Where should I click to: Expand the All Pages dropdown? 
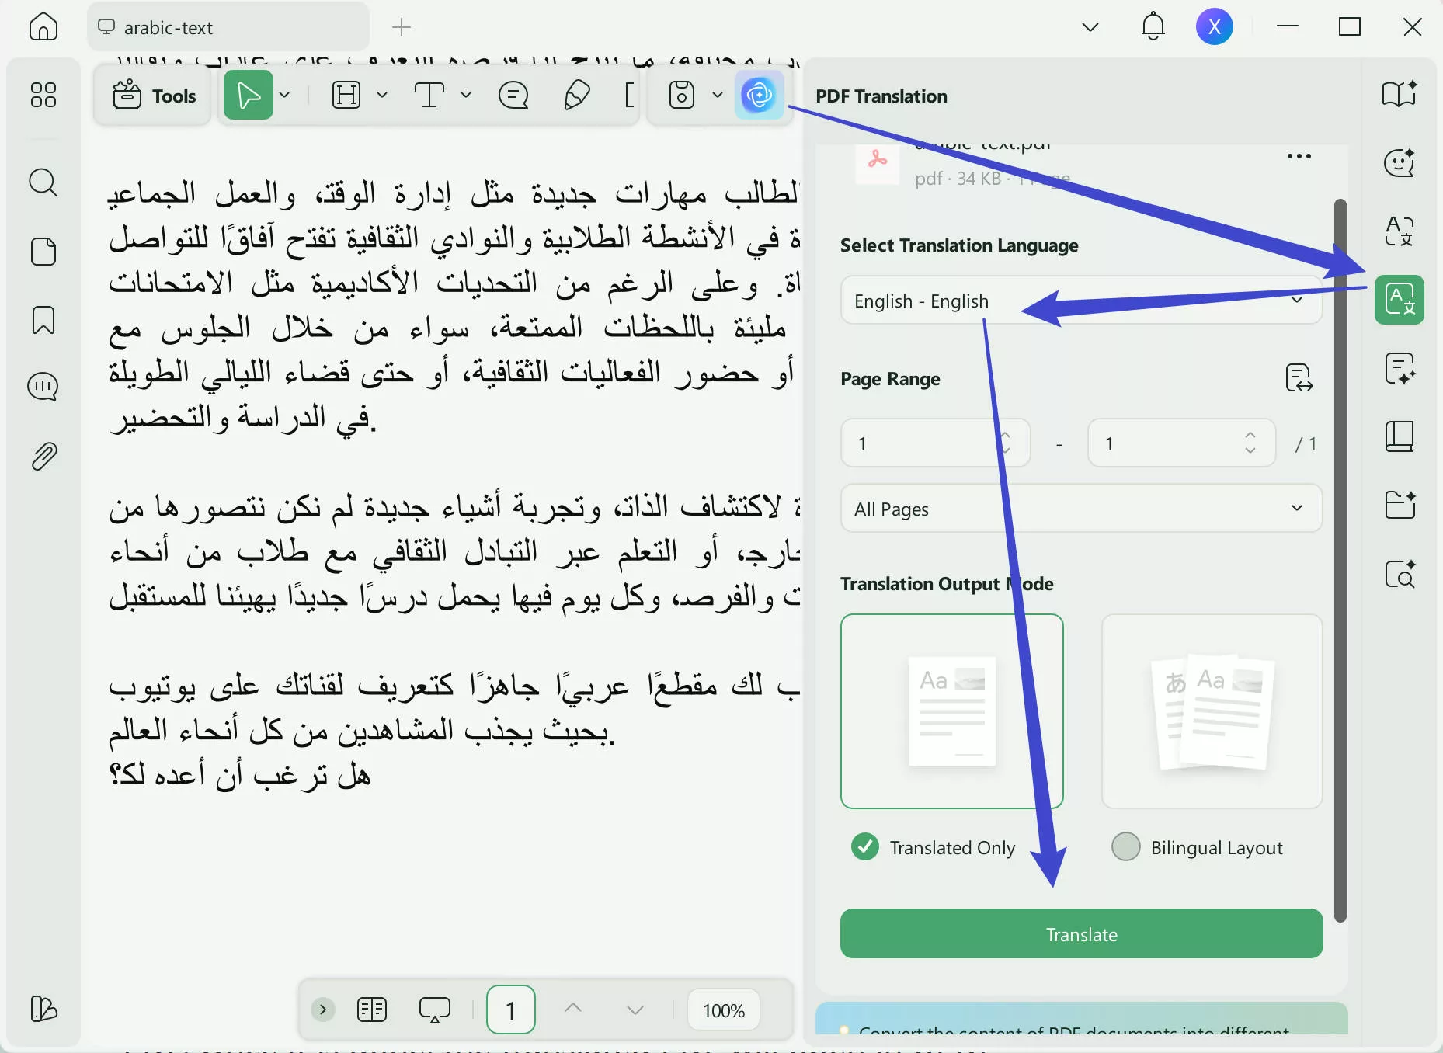click(x=1080, y=509)
